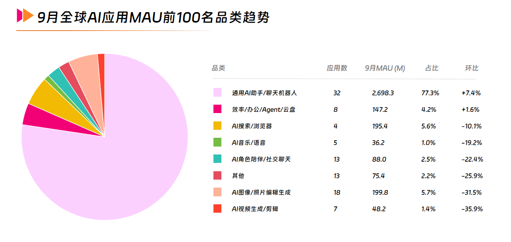The height and width of the screenshot is (242, 511).
Task: Click the change value -10.1%
Action: 471,126
